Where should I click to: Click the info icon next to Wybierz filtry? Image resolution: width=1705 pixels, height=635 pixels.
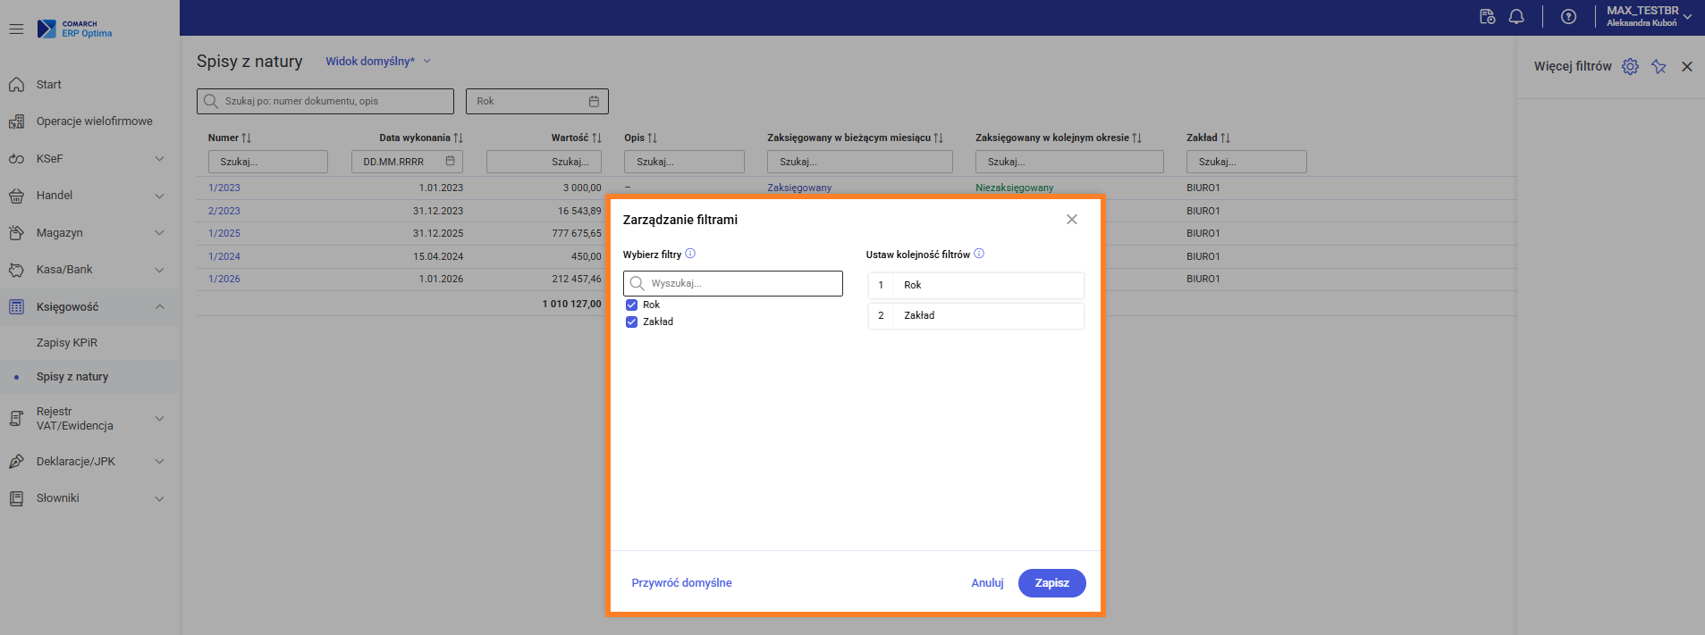690,254
